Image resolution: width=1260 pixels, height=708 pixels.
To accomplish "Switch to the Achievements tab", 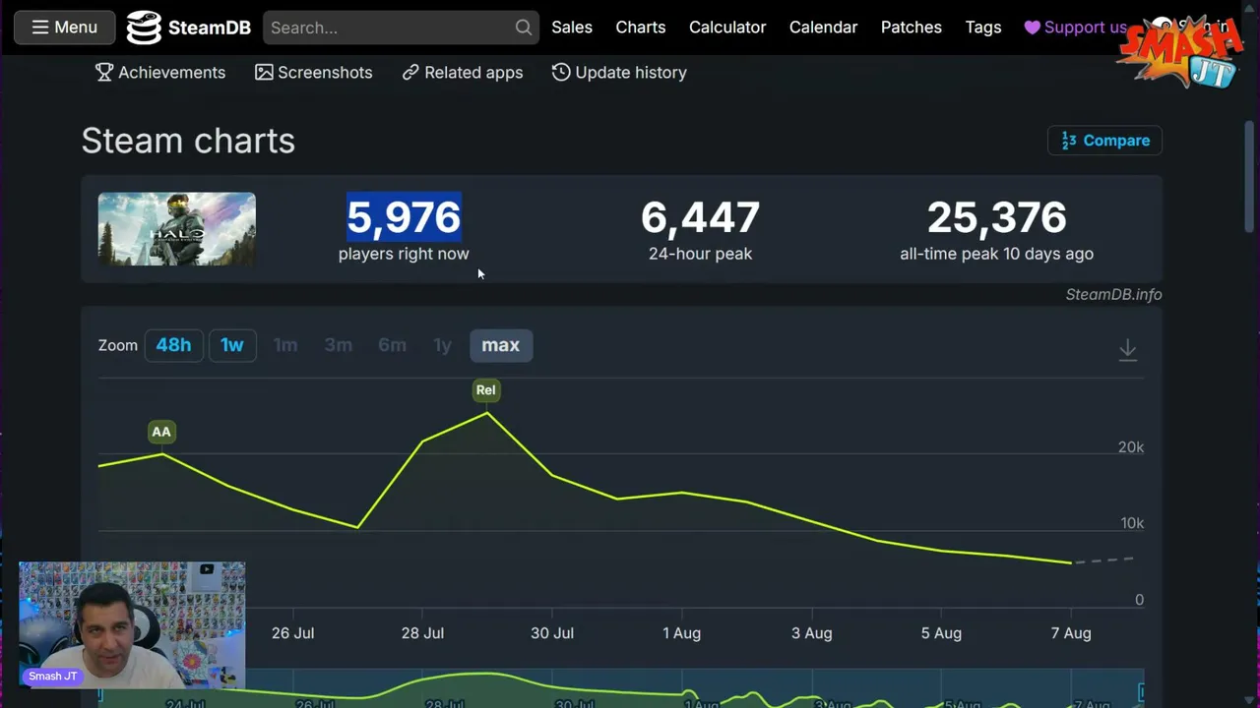I will coord(160,73).
